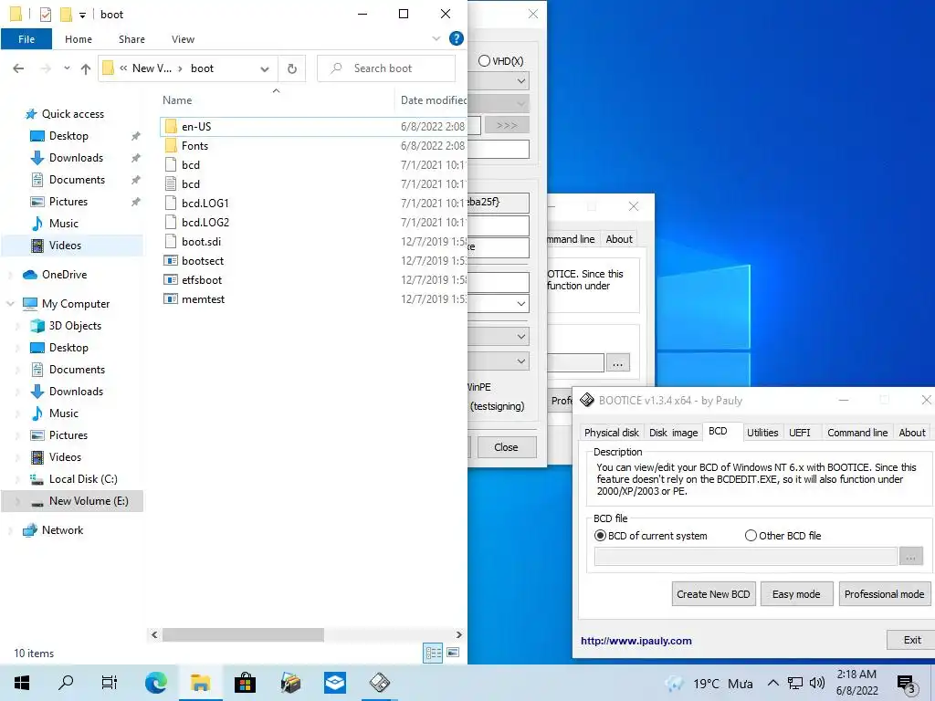Select the bcd.LOG2 file
Viewport: 935px width, 701px height.
(x=205, y=223)
